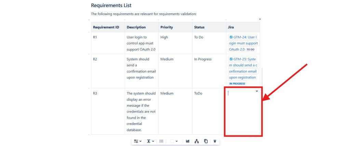Screen dimensions: 350x146
Task: Insert chart from table icon
Action: click(188, 141)
